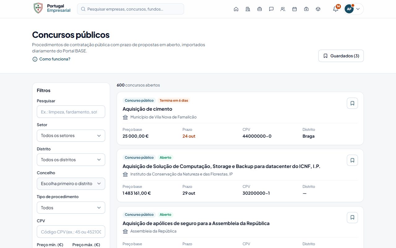This screenshot has height=248, width=396.
Task: Expand the Tipo de procedimento dropdown
Action: pyautogui.click(x=71, y=208)
